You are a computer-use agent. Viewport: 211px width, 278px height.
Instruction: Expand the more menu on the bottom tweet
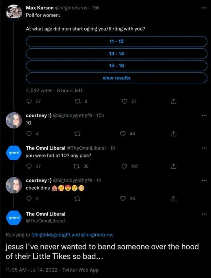coord(204,214)
